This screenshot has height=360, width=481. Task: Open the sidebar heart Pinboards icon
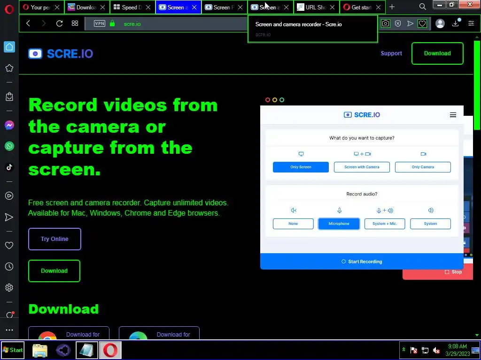(9, 245)
